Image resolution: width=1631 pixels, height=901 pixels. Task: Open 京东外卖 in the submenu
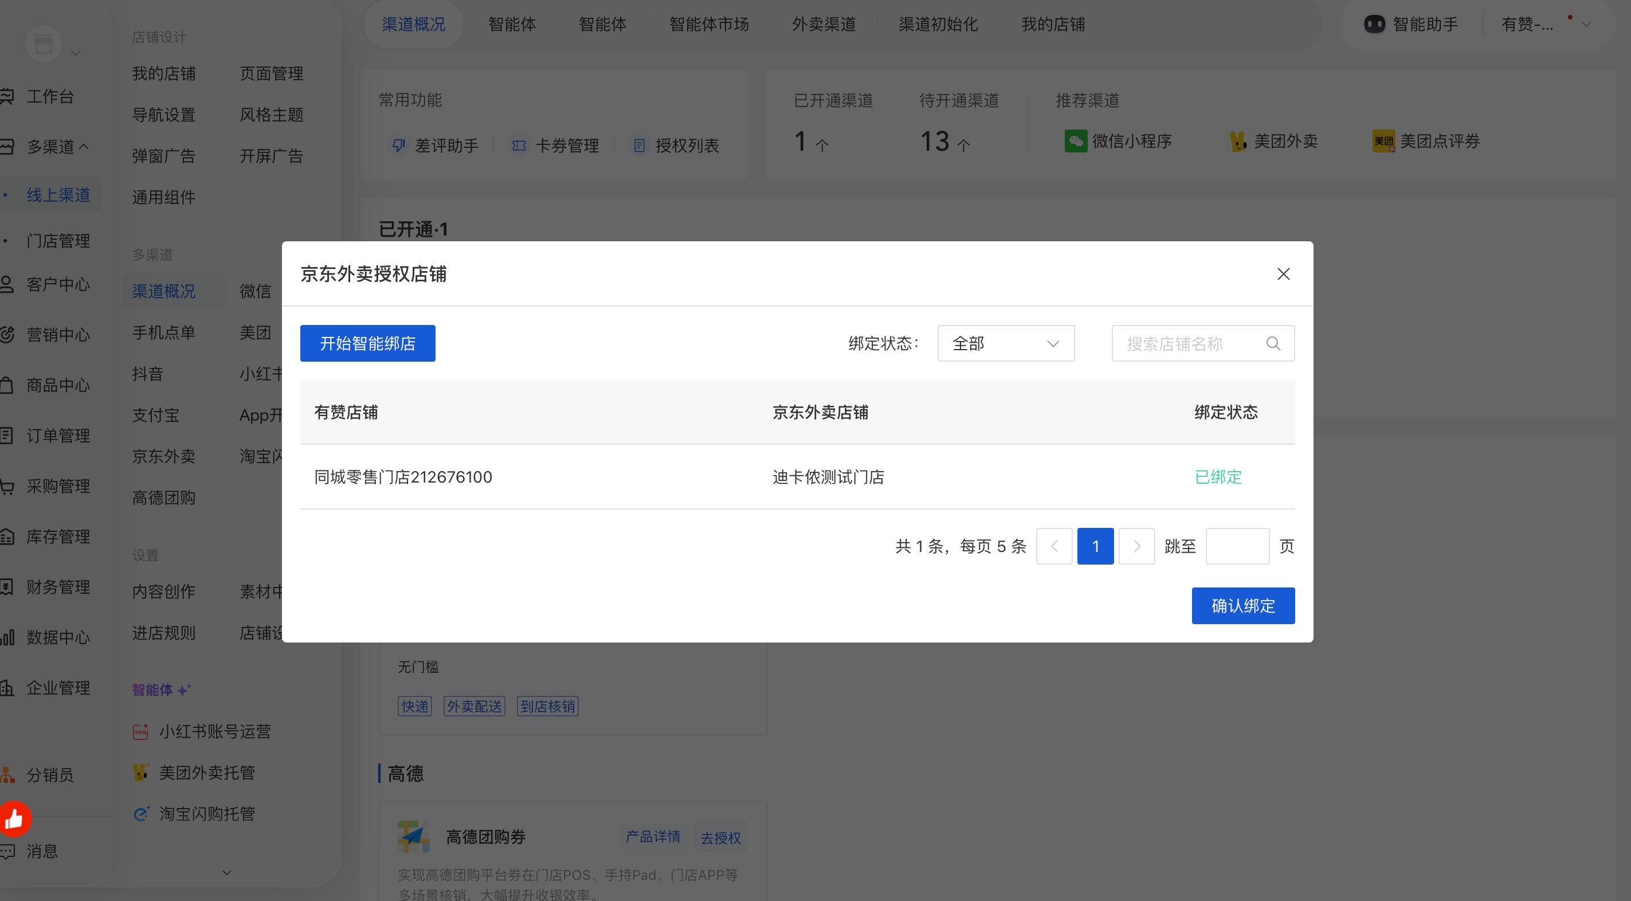click(163, 456)
